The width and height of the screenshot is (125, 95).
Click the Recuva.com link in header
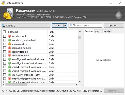(26, 10)
